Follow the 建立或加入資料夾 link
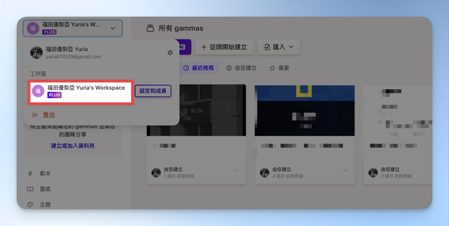Screen dimensions: 449x226 coord(73,146)
